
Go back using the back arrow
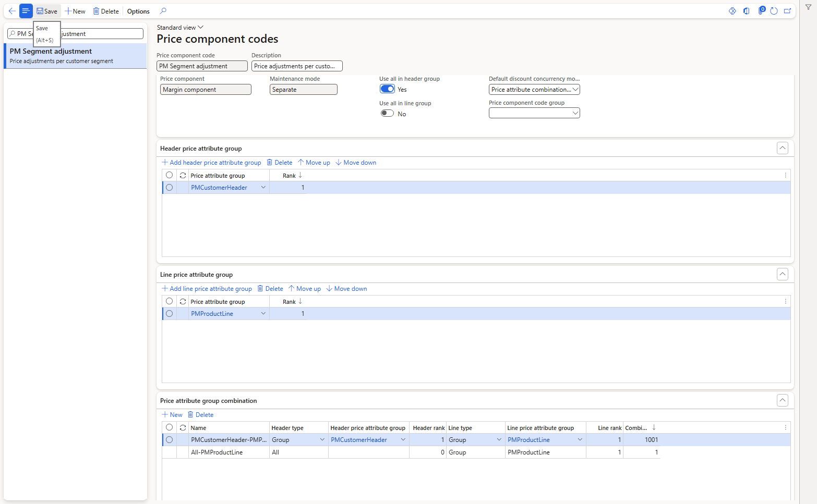click(x=11, y=11)
